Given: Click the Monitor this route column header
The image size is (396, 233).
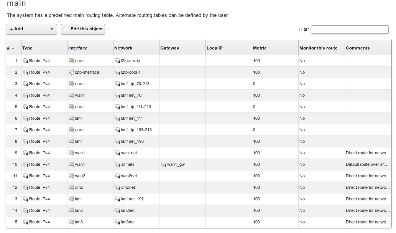Looking at the screenshot, I should pyautogui.click(x=318, y=48).
